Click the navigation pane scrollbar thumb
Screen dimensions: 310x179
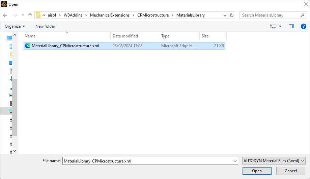(x=15, y=108)
